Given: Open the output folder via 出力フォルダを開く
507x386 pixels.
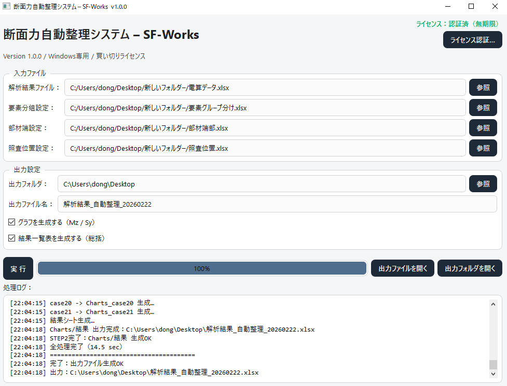Looking at the screenshot, I should 470,268.
